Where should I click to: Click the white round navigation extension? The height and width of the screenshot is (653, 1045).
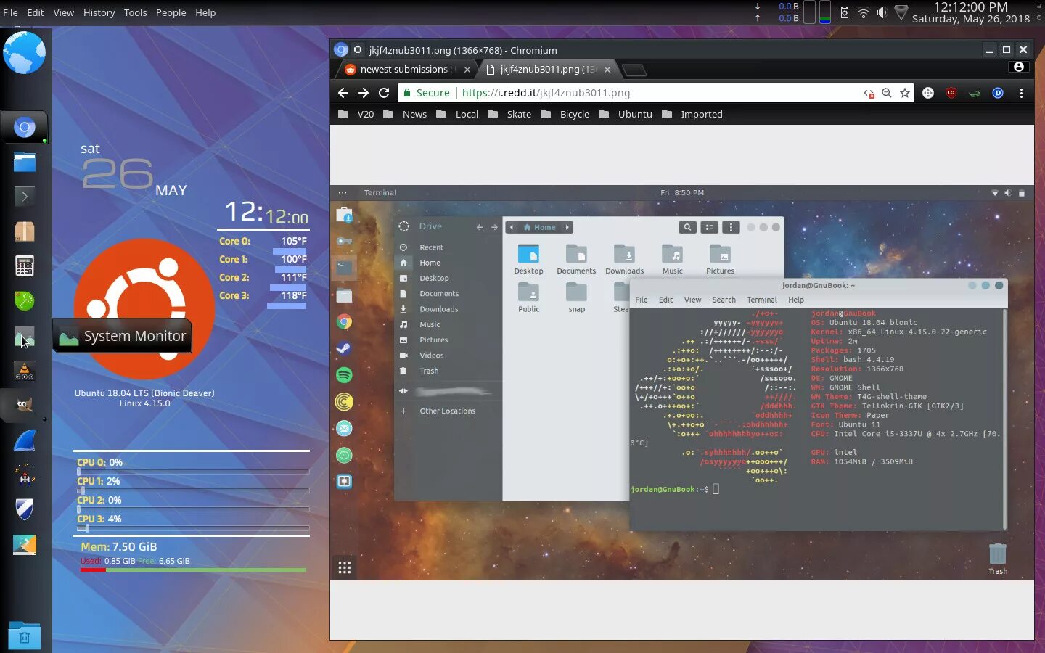click(x=928, y=93)
